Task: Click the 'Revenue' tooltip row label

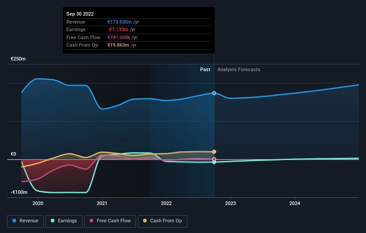Action: pyautogui.click(x=76, y=22)
